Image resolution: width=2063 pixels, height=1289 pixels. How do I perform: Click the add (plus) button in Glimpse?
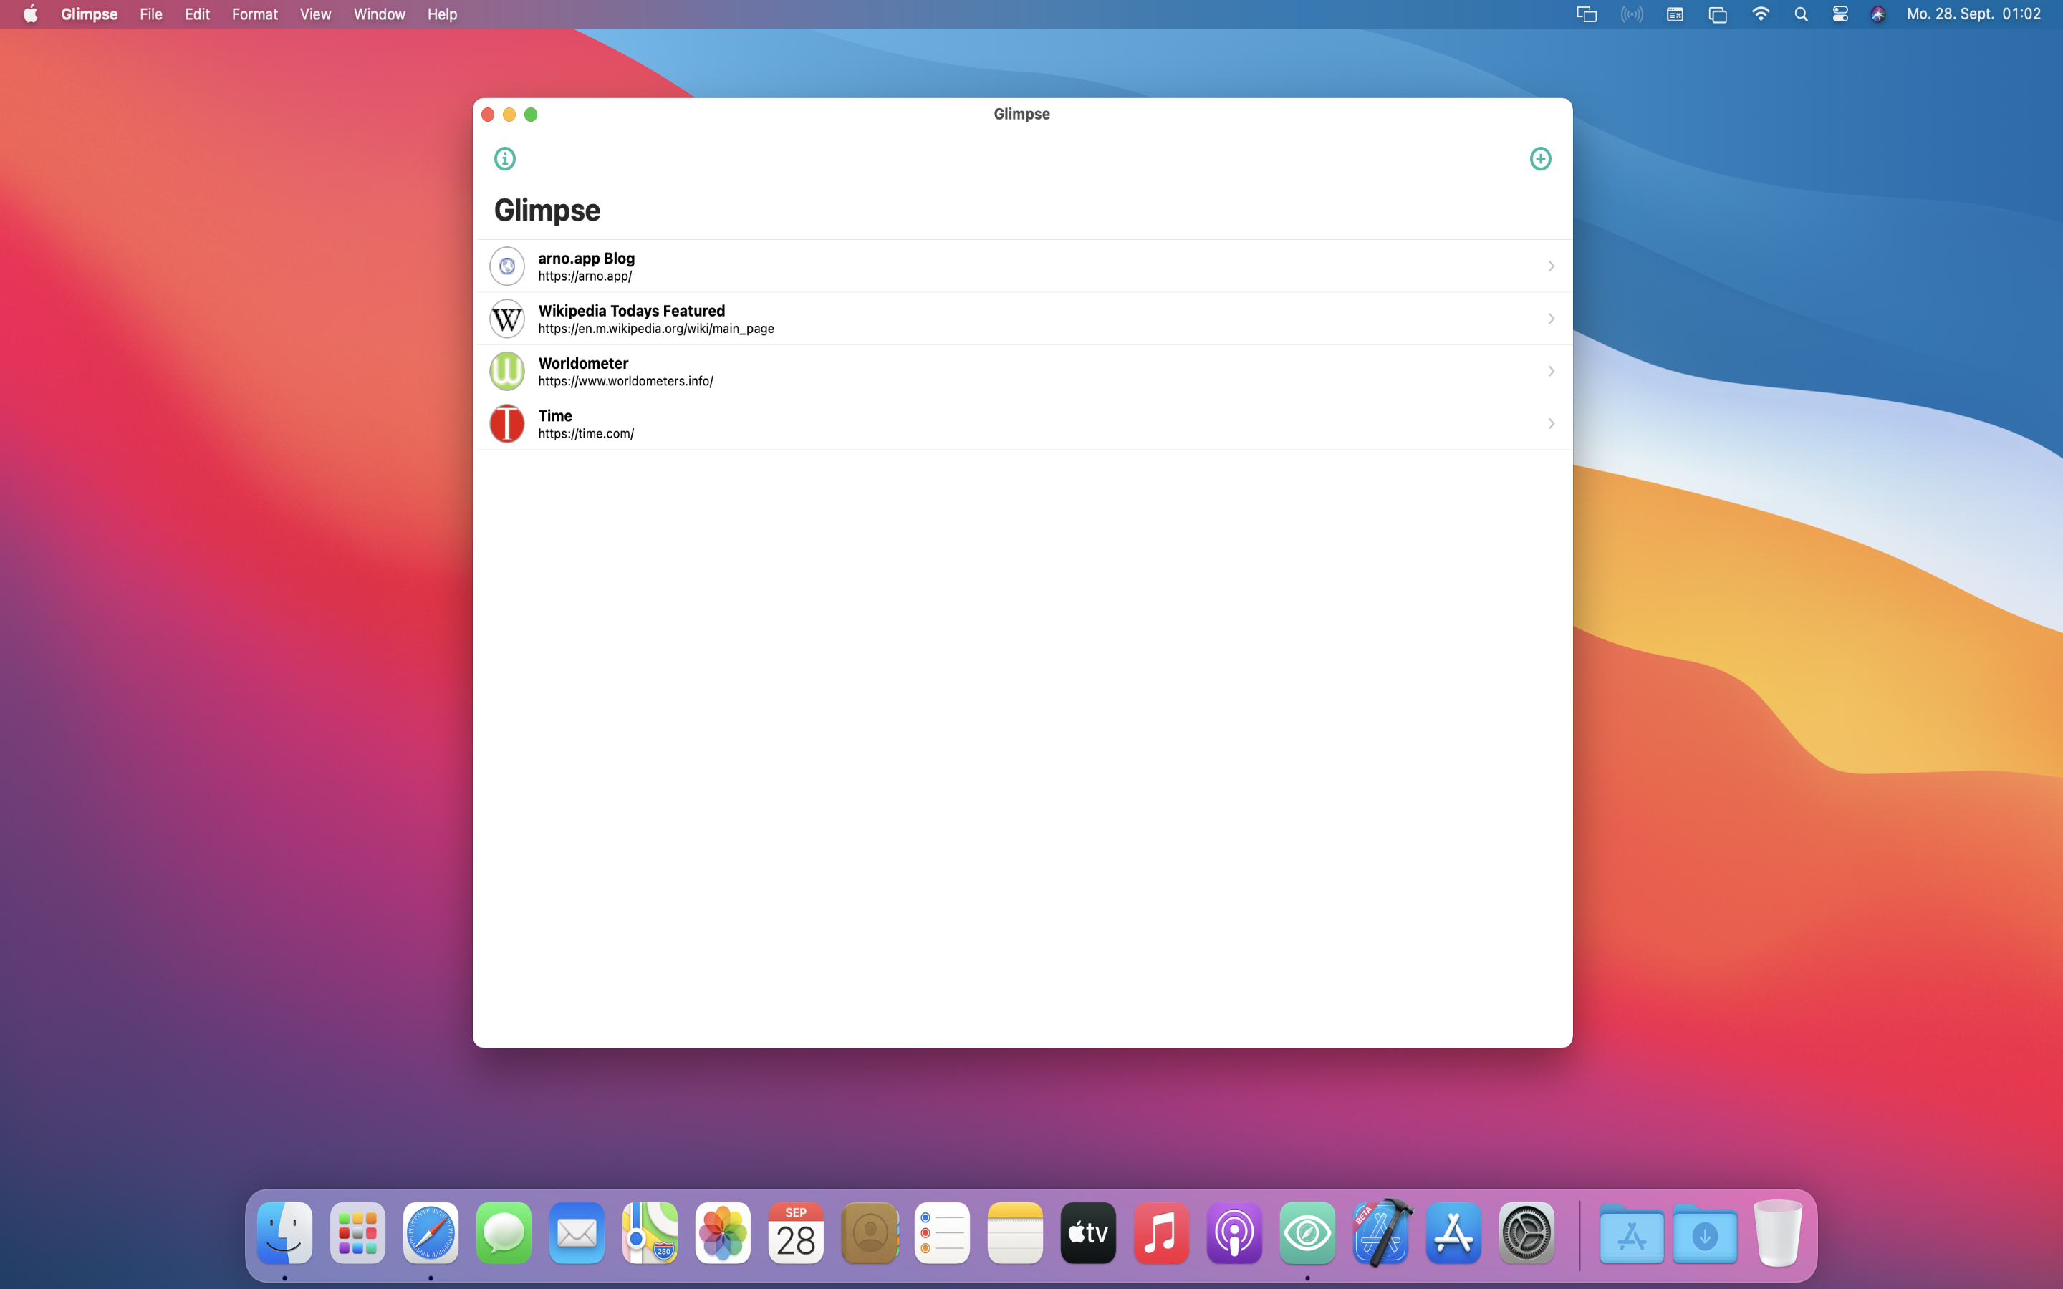1539,158
